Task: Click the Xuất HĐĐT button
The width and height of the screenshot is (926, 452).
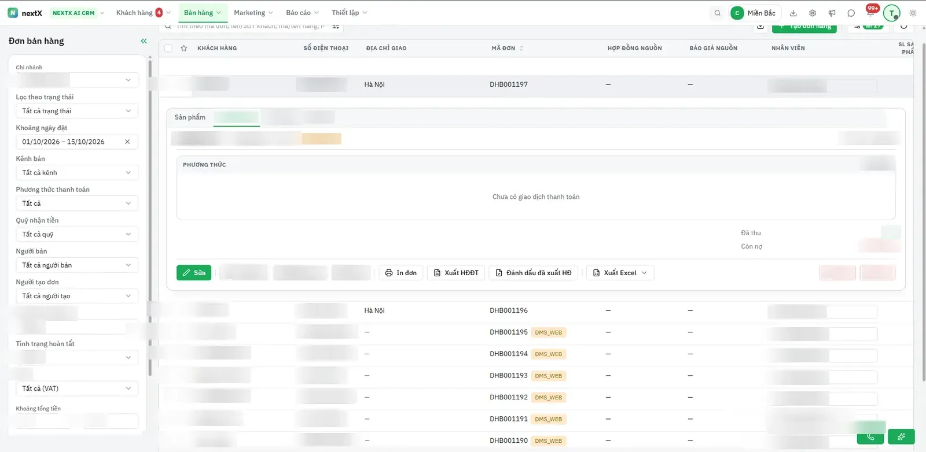Action: (456, 273)
